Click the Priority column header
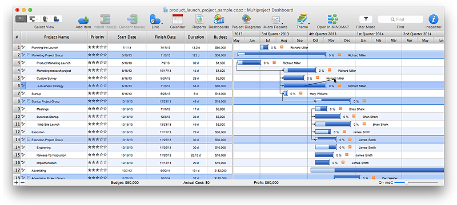The image size is (457, 205). point(97,37)
